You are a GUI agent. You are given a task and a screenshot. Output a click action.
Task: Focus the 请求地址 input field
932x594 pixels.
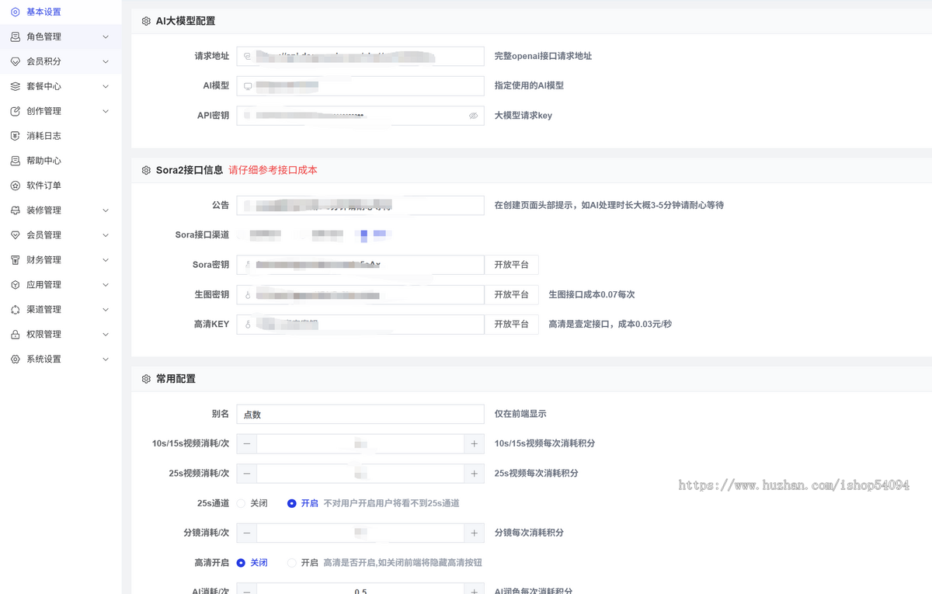point(360,56)
